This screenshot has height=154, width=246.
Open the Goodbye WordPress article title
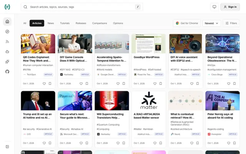coord(146,57)
